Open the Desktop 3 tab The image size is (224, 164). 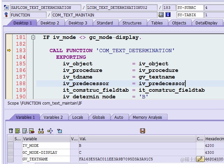(78, 23)
